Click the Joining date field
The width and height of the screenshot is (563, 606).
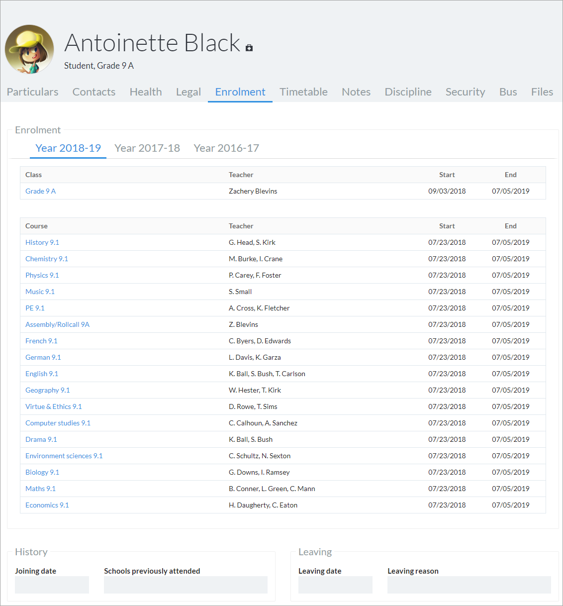52,585
